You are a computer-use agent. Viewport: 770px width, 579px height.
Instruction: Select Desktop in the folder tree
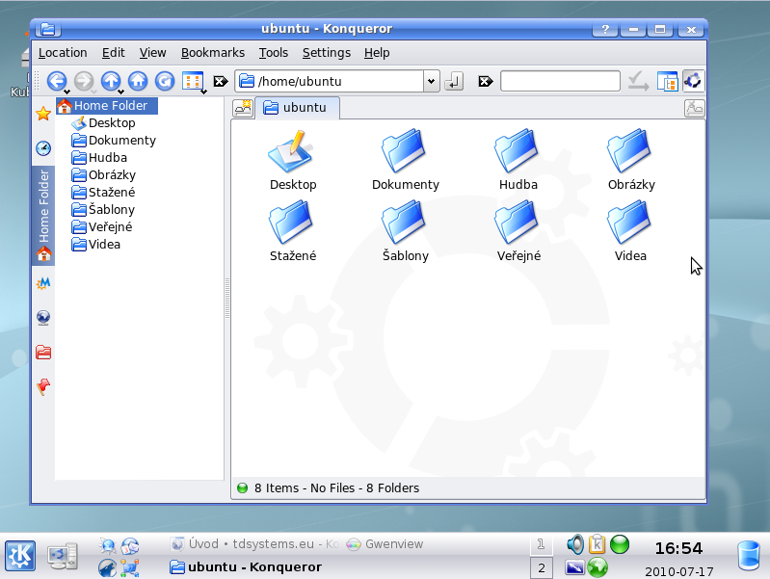104,122
